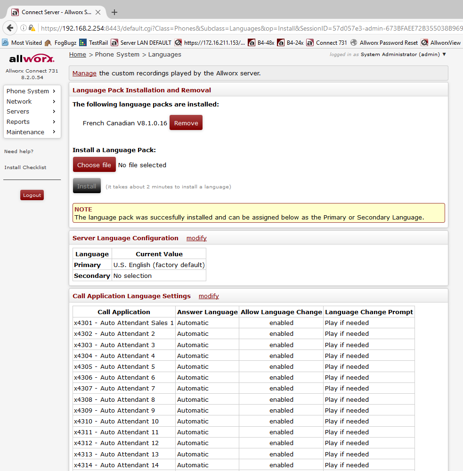463x471 pixels.
Task: Click Choose file to select a language pack
Action: point(94,165)
